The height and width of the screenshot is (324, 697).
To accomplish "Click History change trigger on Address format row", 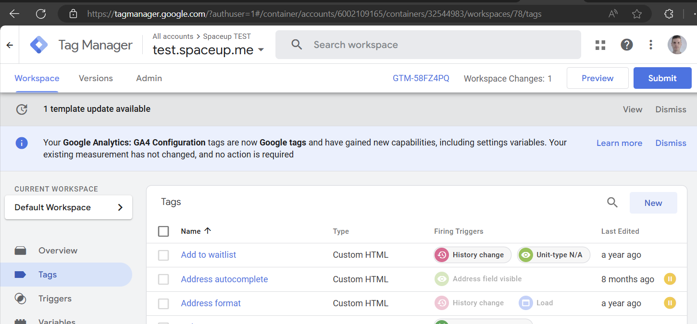I will 470,303.
